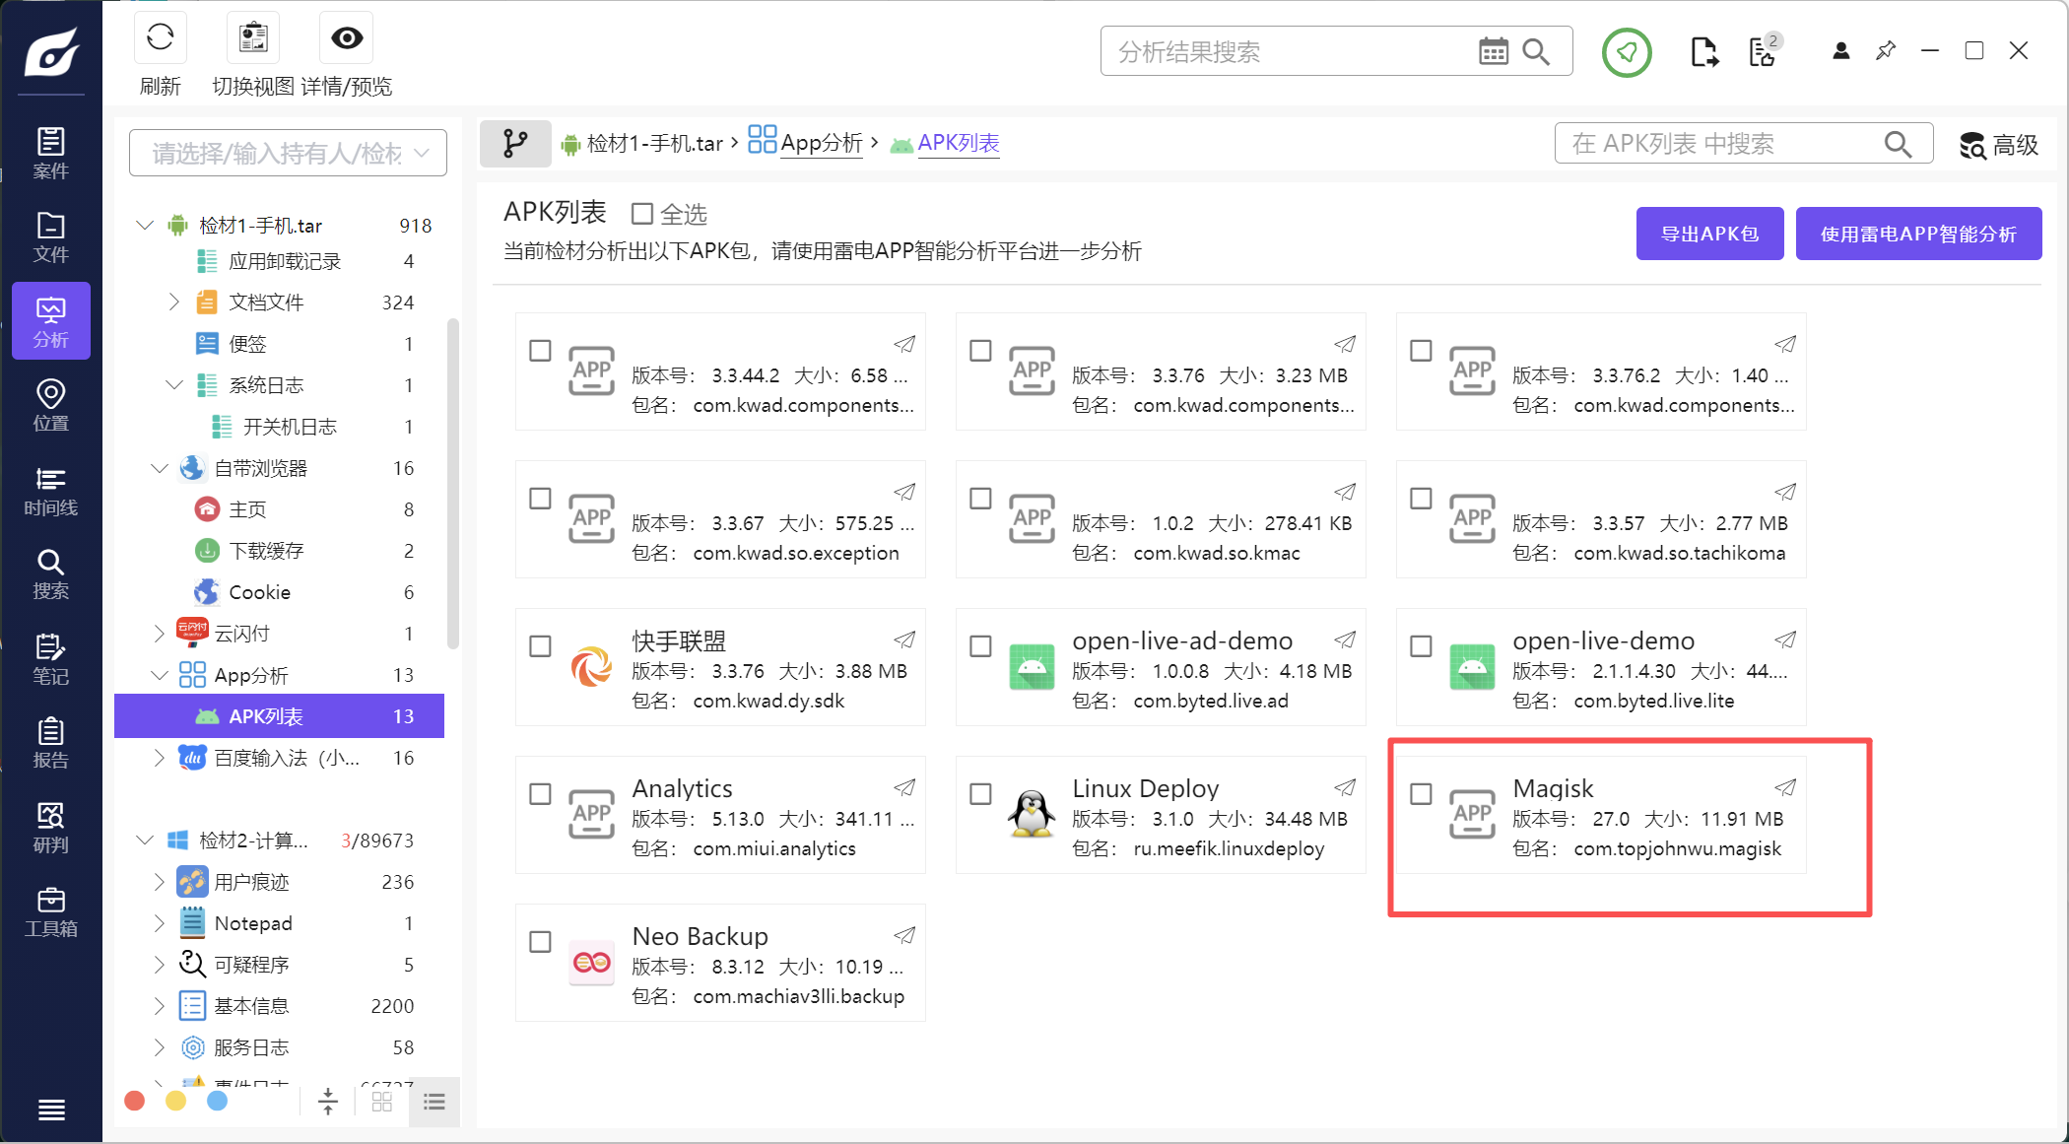
Task: Expand the 文档文件 tree node
Action: point(173,302)
